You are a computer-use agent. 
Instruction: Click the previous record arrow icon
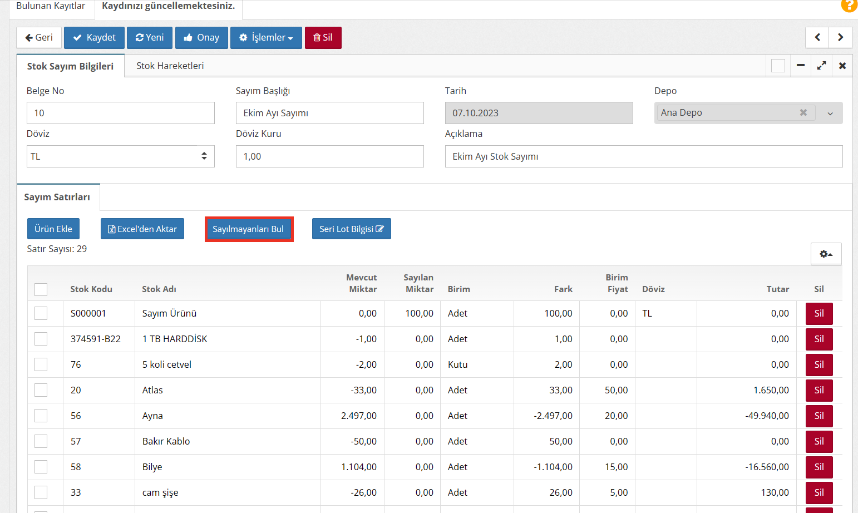tap(817, 37)
